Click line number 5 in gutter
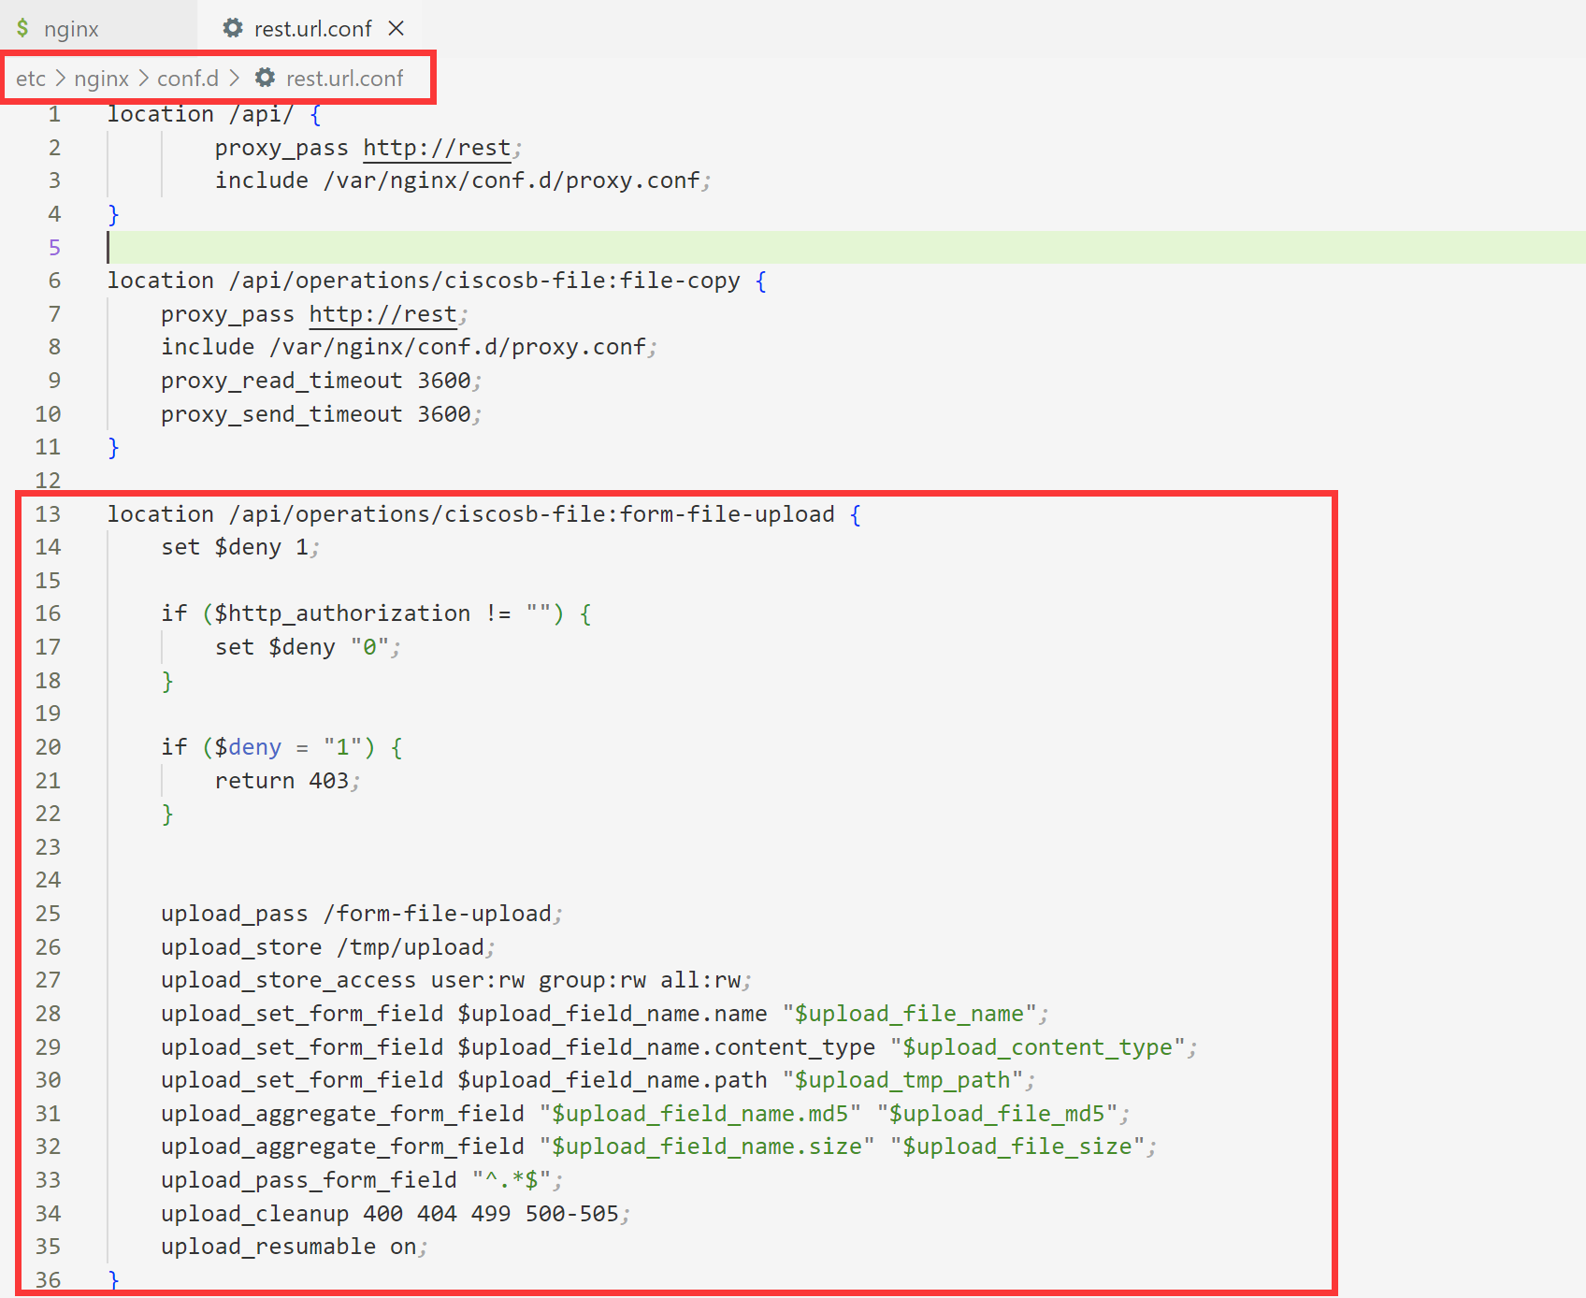The height and width of the screenshot is (1298, 1586). [x=54, y=248]
